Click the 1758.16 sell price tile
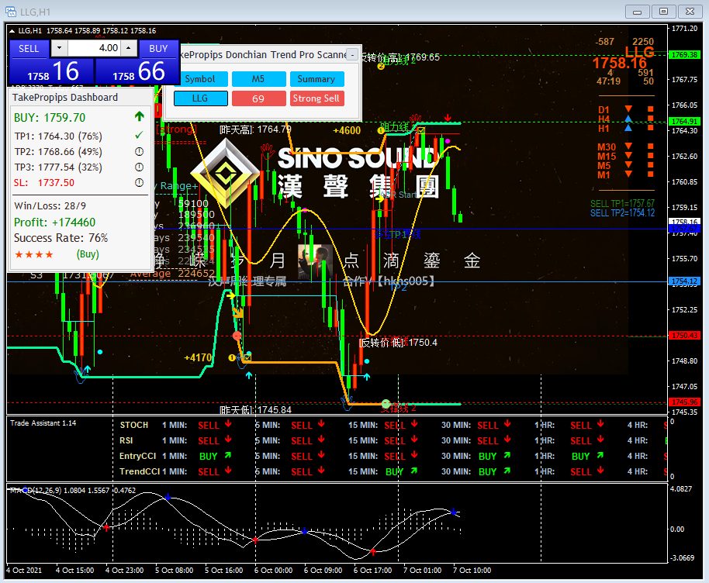 (51, 71)
